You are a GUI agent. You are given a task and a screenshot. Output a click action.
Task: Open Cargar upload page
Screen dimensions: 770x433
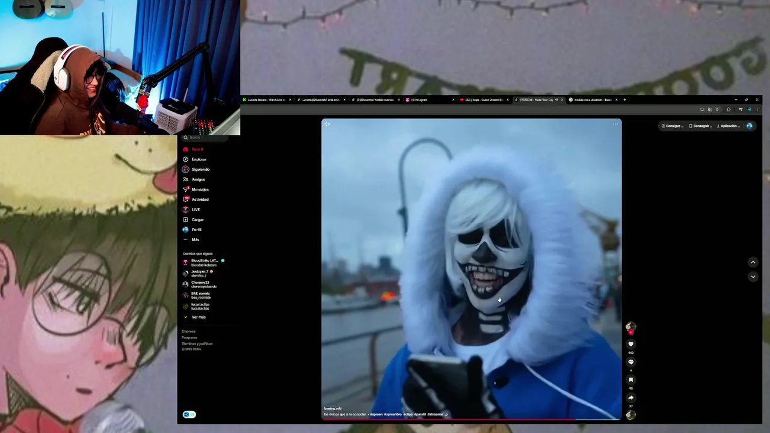point(194,220)
